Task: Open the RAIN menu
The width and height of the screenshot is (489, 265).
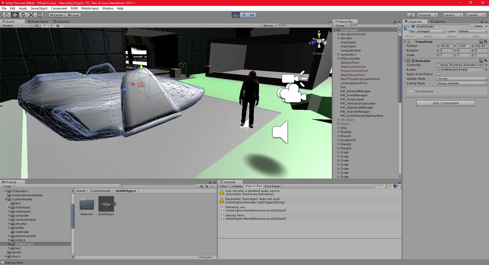Action: click(74, 8)
